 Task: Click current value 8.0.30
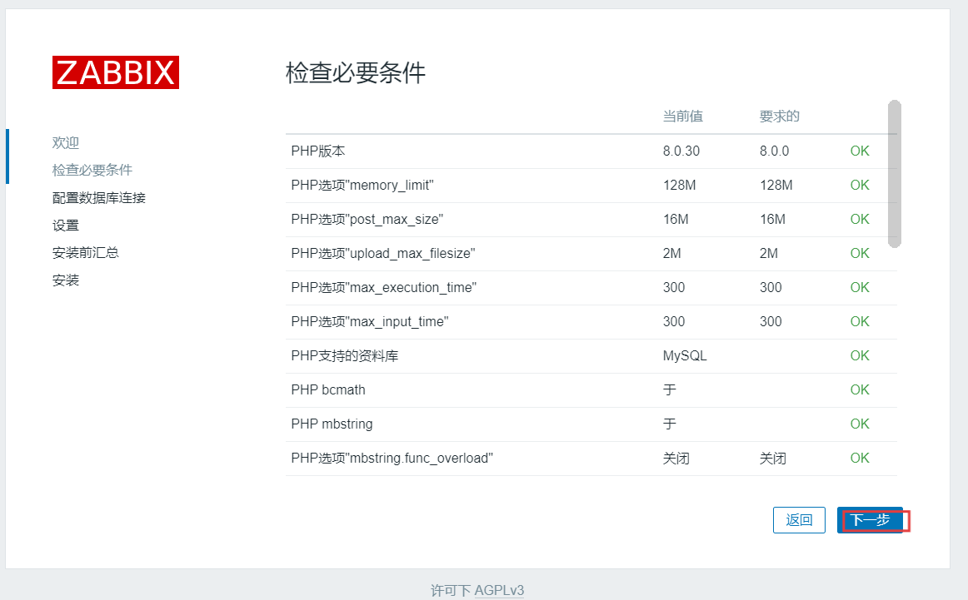(681, 151)
